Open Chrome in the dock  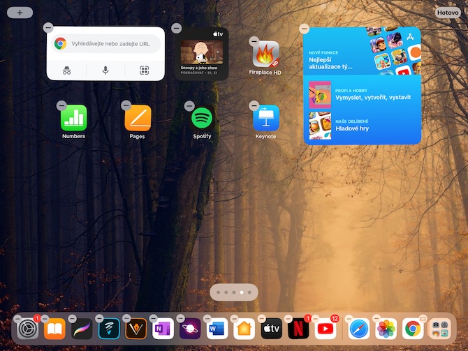point(413,329)
